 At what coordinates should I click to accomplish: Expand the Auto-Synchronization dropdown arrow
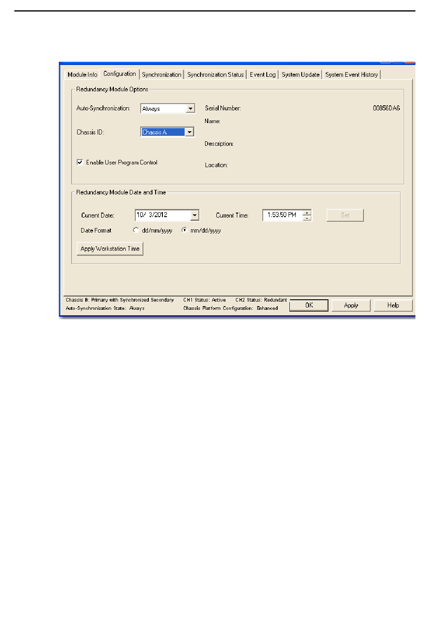(191, 109)
